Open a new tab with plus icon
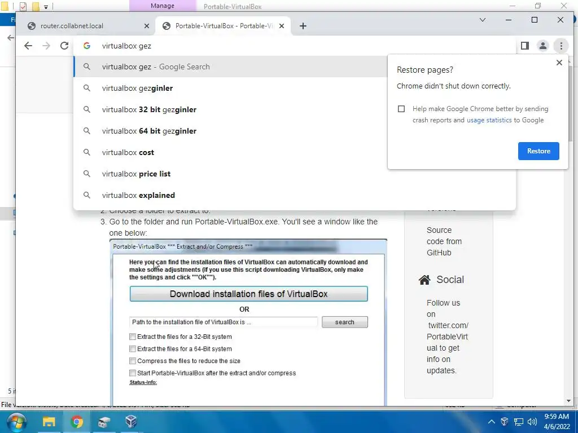This screenshot has width=578, height=433. 303,26
